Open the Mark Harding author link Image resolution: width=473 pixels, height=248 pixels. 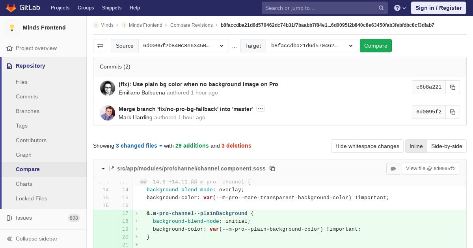[x=136, y=117]
